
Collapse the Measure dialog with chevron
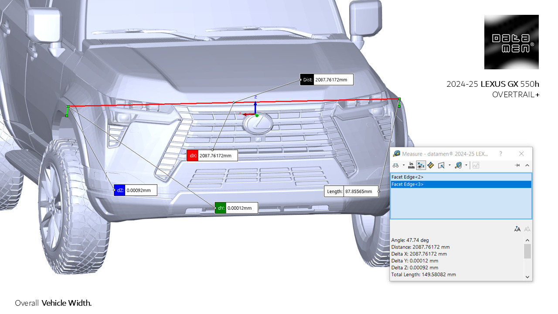click(527, 165)
